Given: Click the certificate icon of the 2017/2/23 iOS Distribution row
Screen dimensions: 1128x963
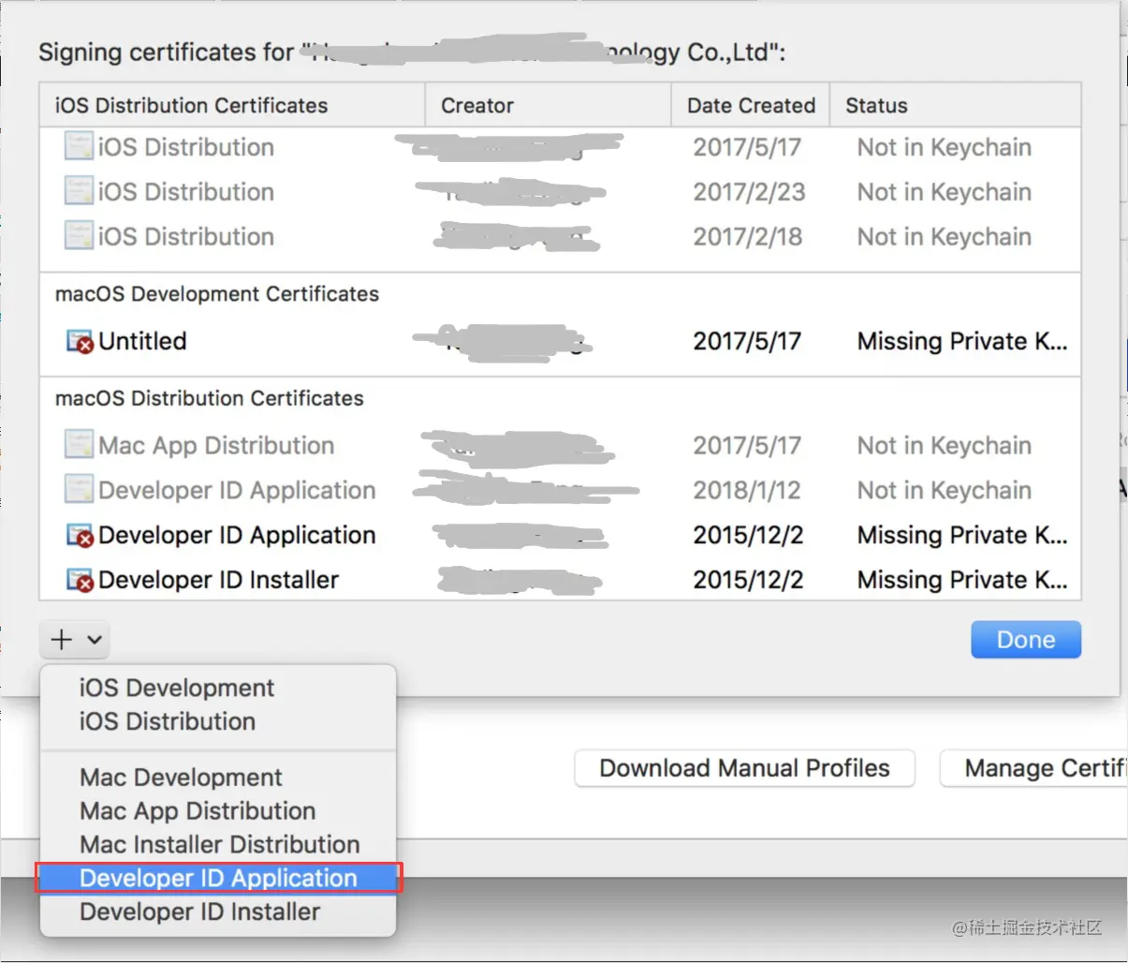Looking at the screenshot, I should pyautogui.click(x=79, y=191).
